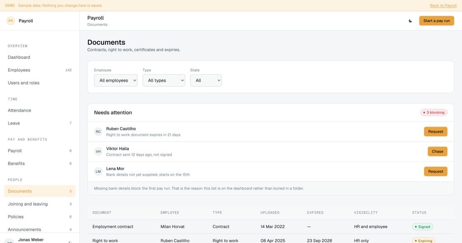The image size is (462, 243).
Task: Open Benefits in the sidebar
Action: 40,163
